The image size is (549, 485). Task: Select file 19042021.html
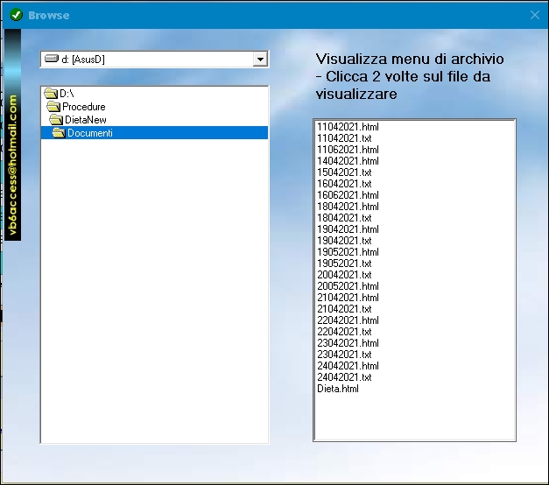[348, 229]
